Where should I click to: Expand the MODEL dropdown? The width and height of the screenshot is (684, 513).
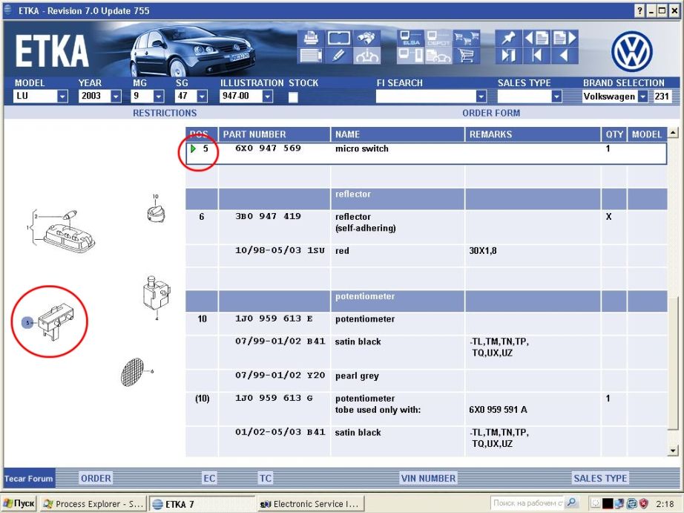[x=62, y=97]
